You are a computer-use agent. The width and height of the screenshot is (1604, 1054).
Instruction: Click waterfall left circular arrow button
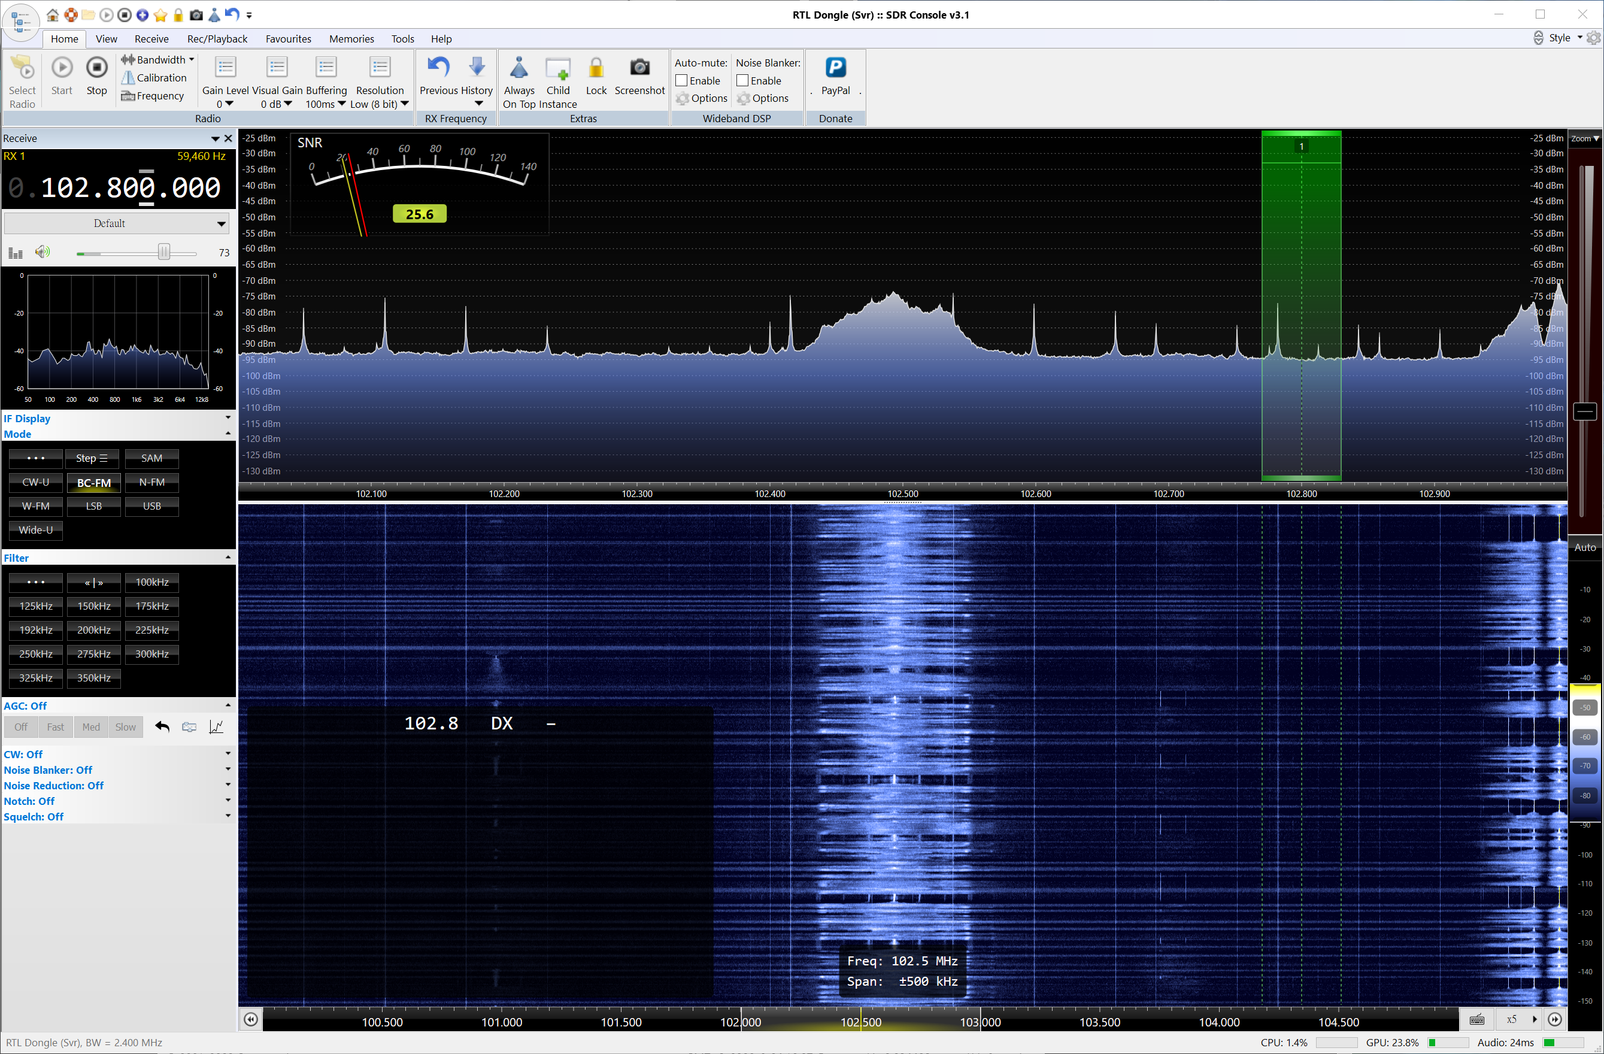click(251, 1019)
